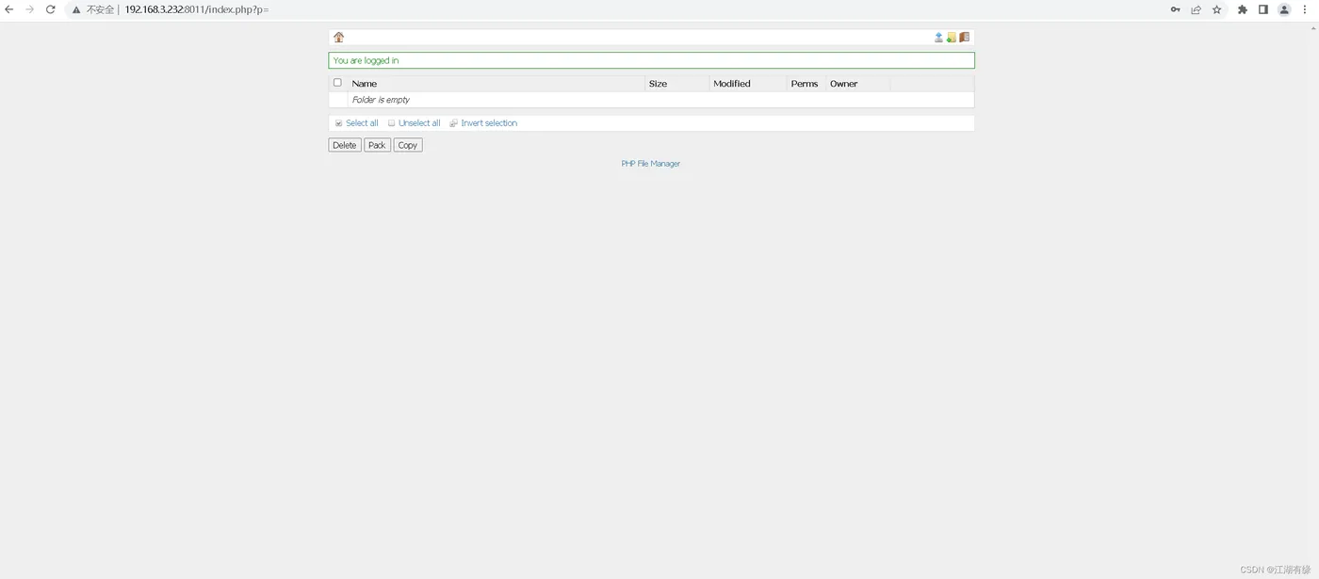Log out using the door icon
1319x579 pixels.
(x=964, y=38)
